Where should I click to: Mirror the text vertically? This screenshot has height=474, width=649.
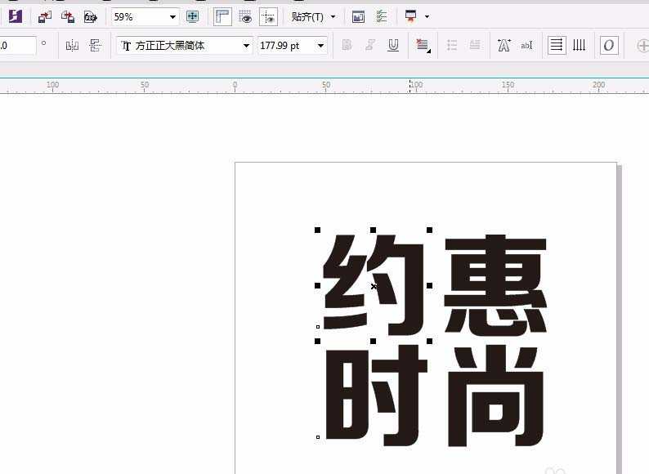point(95,46)
